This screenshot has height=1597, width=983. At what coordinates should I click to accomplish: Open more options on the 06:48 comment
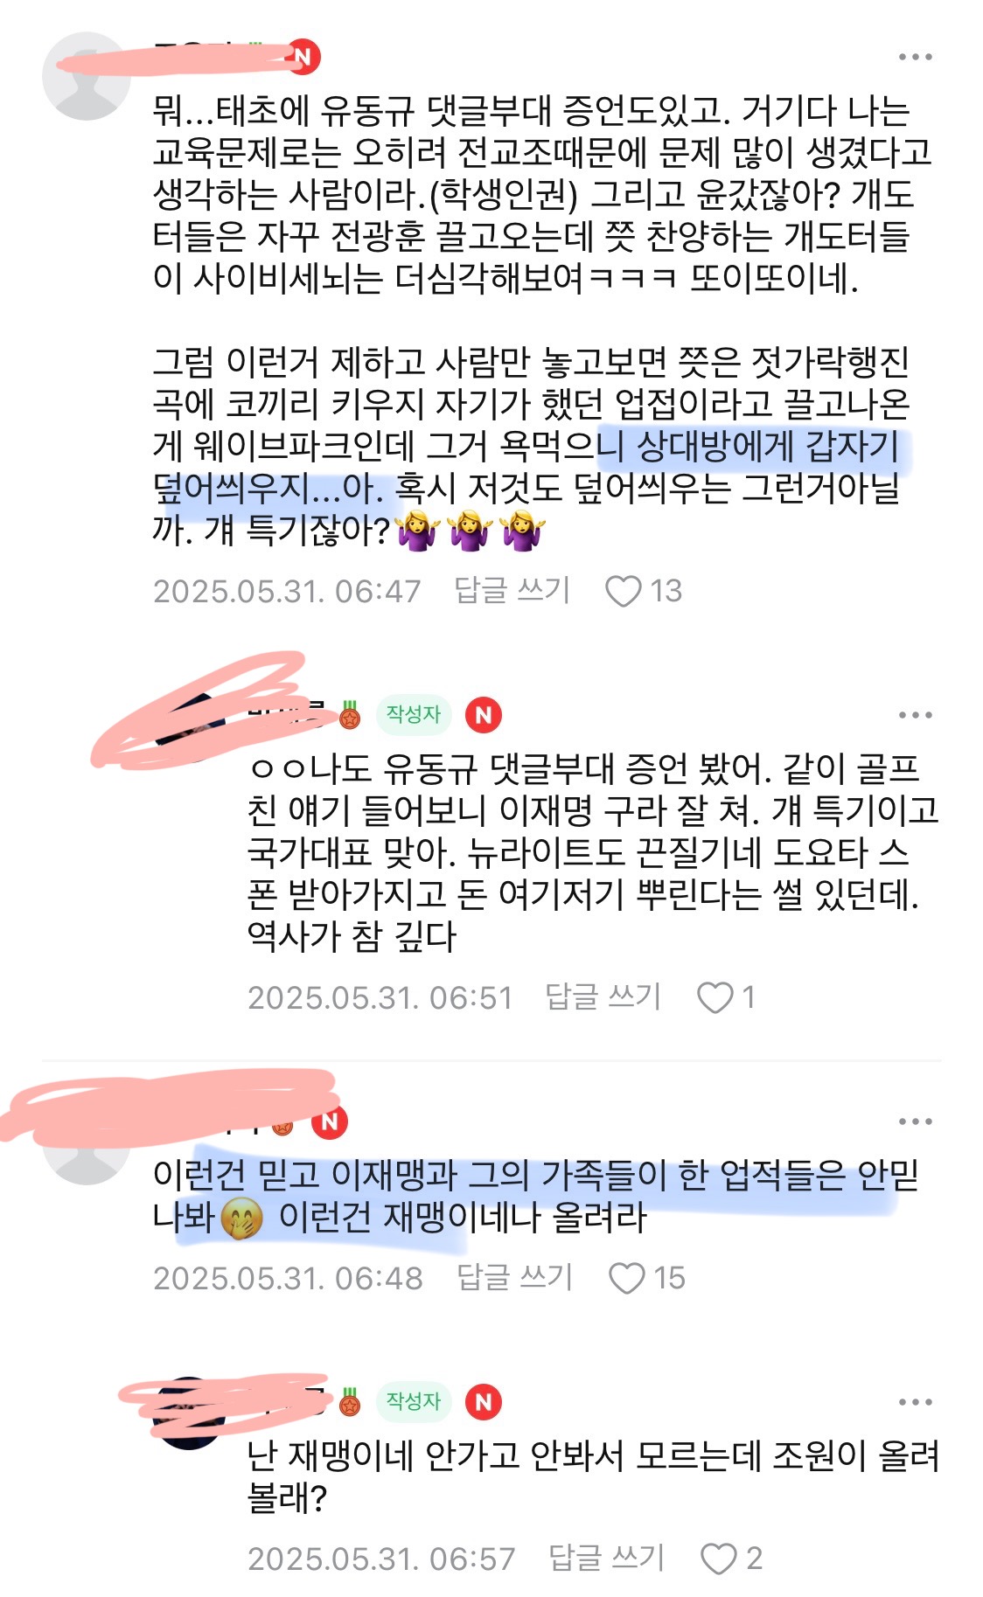(915, 1121)
